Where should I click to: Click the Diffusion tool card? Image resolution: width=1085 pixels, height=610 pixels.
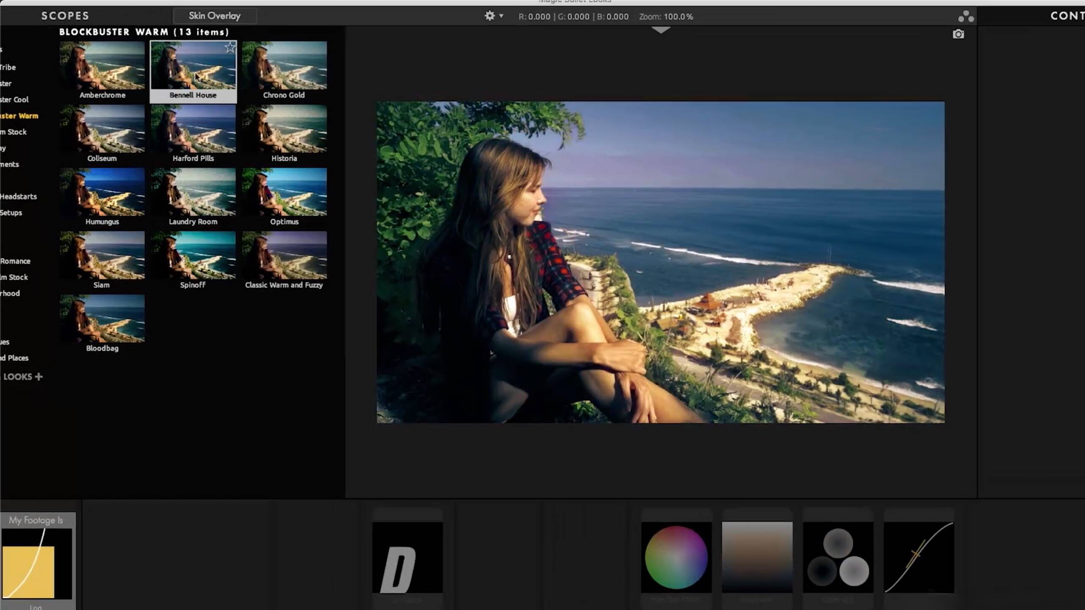tap(407, 557)
